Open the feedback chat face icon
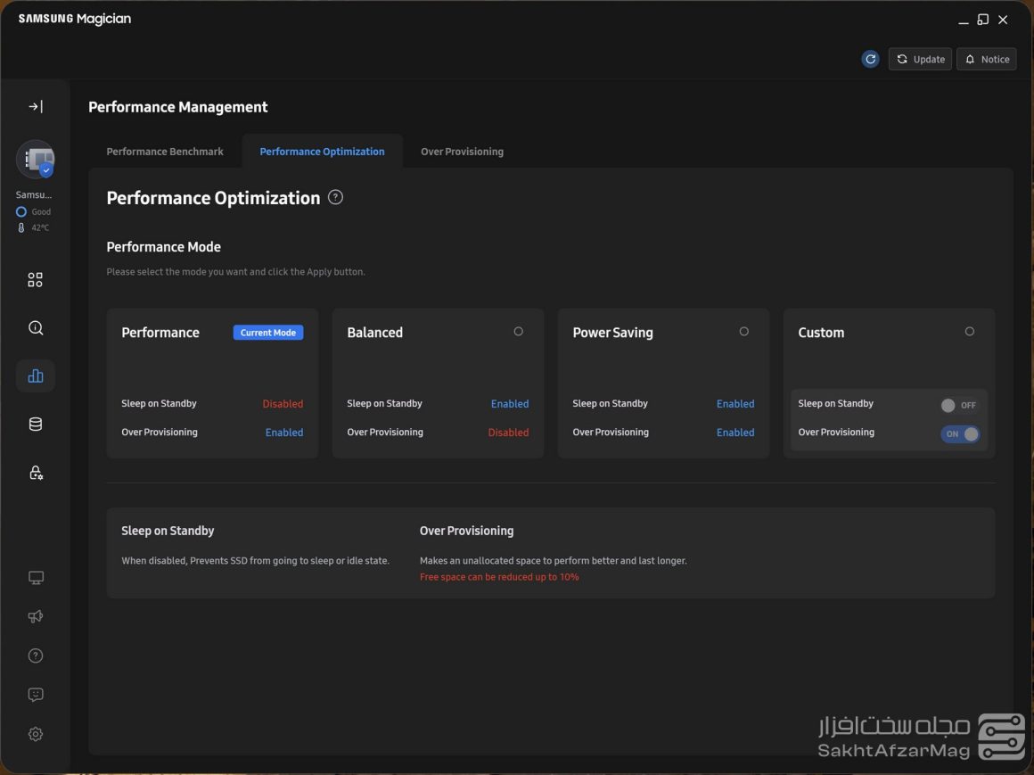The height and width of the screenshot is (775, 1034). [x=36, y=695]
